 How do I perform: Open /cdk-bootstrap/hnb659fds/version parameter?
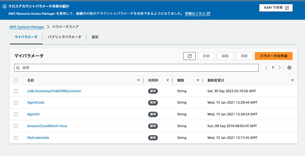click(54, 91)
